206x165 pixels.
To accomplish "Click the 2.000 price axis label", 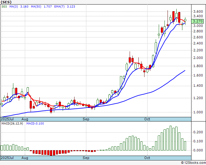I will [x=198, y=58].
